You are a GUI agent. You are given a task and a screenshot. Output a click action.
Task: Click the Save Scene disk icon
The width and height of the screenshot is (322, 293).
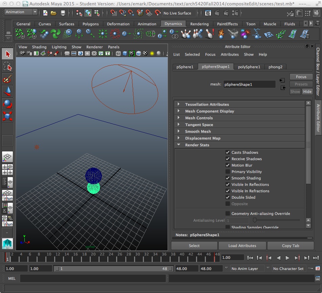63,13
